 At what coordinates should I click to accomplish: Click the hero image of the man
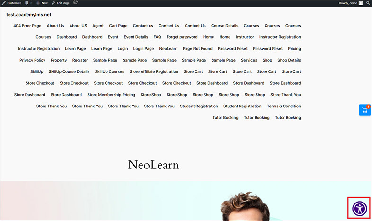tap(246, 206)
